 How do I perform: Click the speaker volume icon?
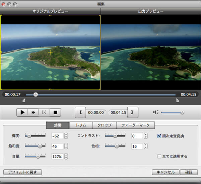coord(156,112)
